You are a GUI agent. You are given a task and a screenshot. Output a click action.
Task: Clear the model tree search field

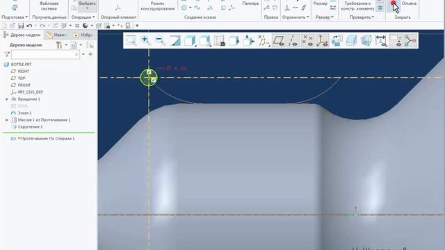point(76,54)
